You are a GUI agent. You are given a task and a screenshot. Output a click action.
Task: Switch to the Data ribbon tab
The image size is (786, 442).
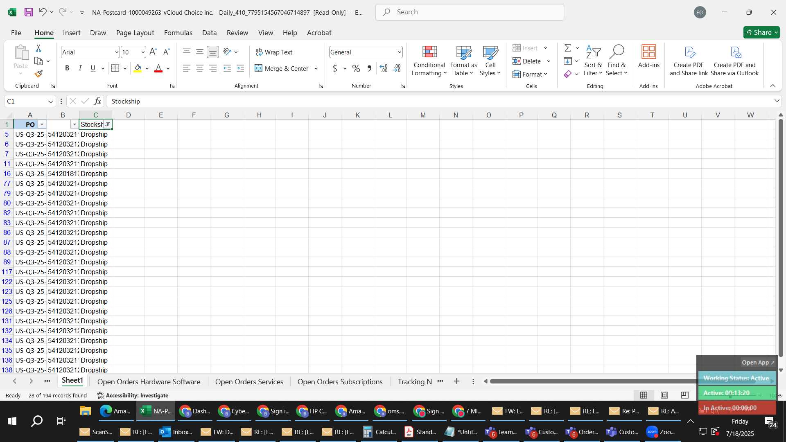tap(209, 33)
